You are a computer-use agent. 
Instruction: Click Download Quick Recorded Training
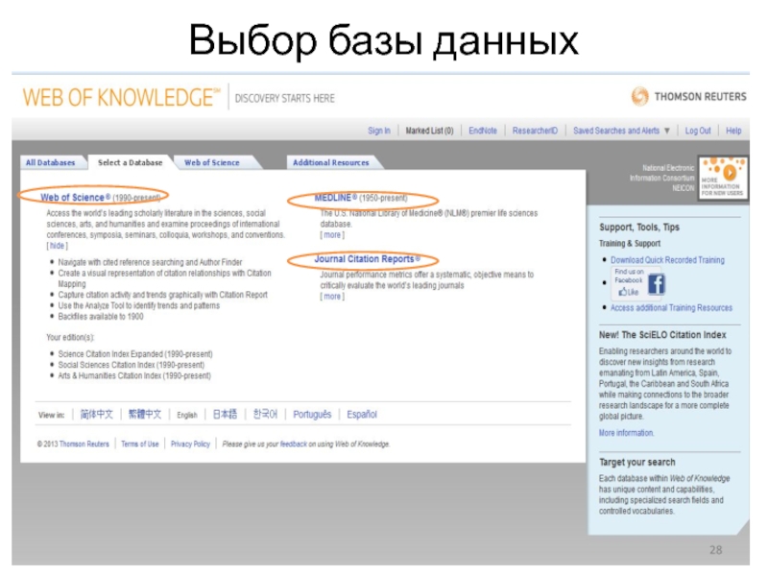[667, 260]
